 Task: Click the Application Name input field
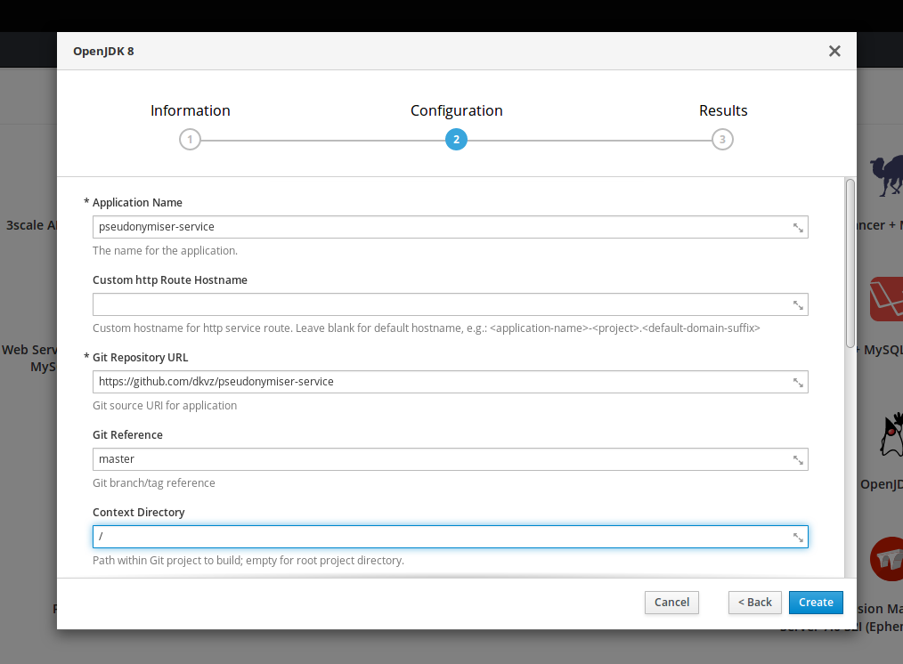(441, 227)
